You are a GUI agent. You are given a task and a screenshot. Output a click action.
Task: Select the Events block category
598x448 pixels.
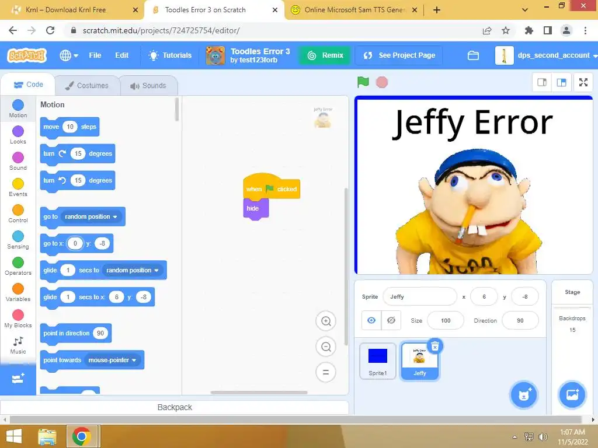pos(18,187)
